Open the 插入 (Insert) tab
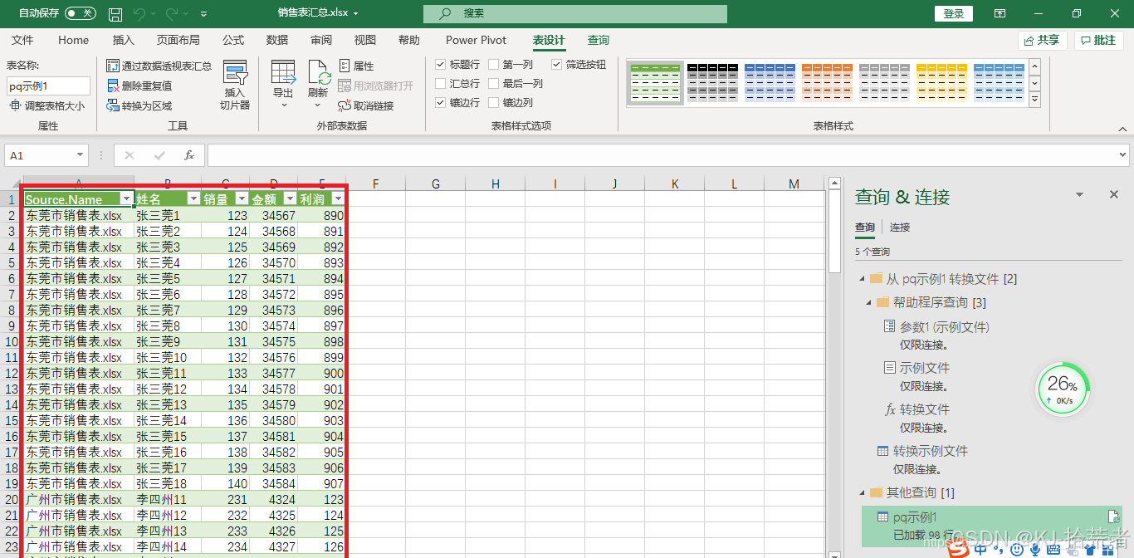Image resolution: width=1134 pixels, height=558 pixels. (x=123, y=40)
